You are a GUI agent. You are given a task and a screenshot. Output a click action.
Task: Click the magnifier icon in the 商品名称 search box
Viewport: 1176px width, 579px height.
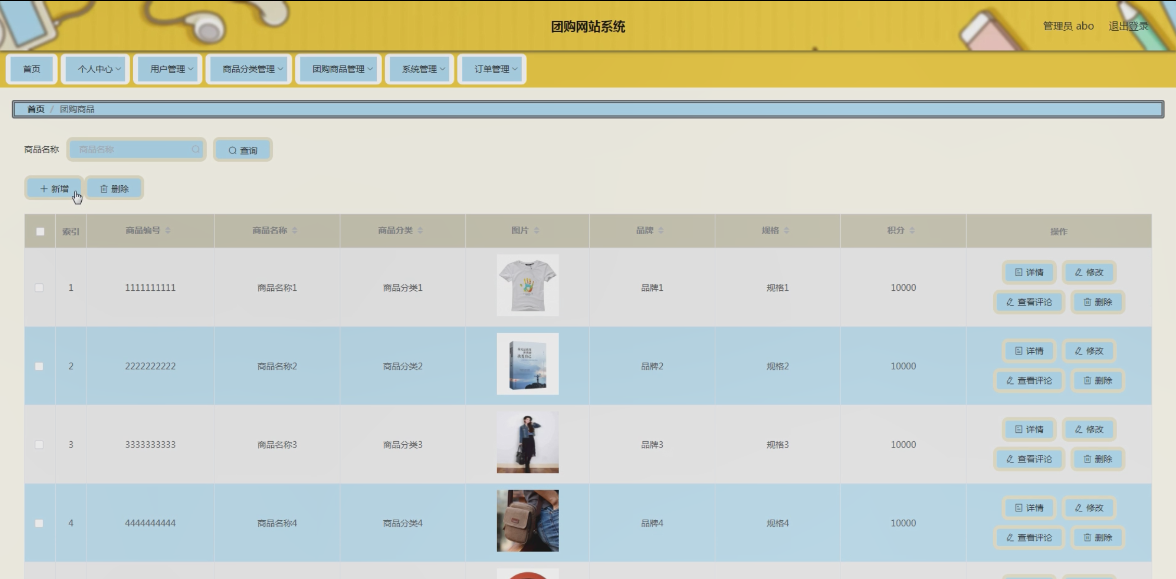195,149
